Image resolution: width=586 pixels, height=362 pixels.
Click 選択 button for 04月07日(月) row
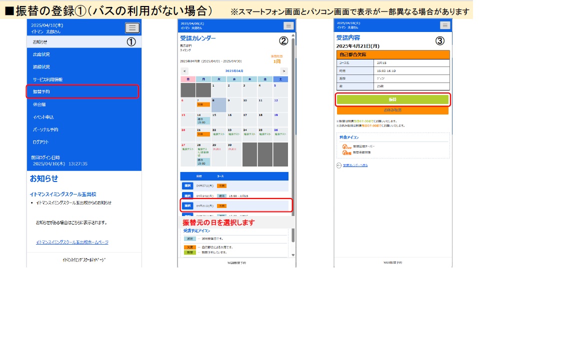point(187,185)
